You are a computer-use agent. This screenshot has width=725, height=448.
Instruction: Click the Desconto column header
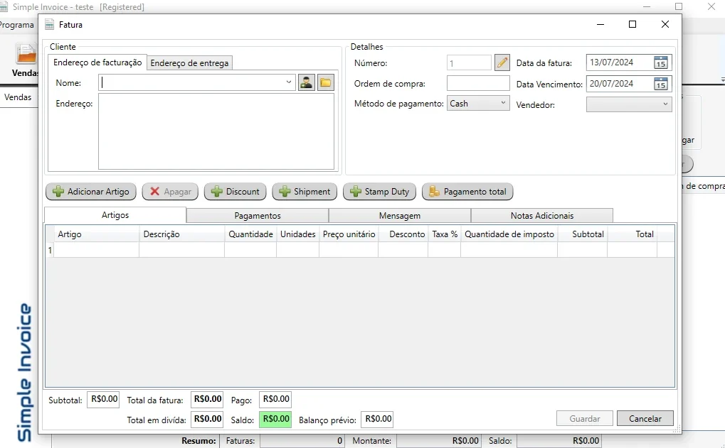pyautogui.click(x=403, y=234)
